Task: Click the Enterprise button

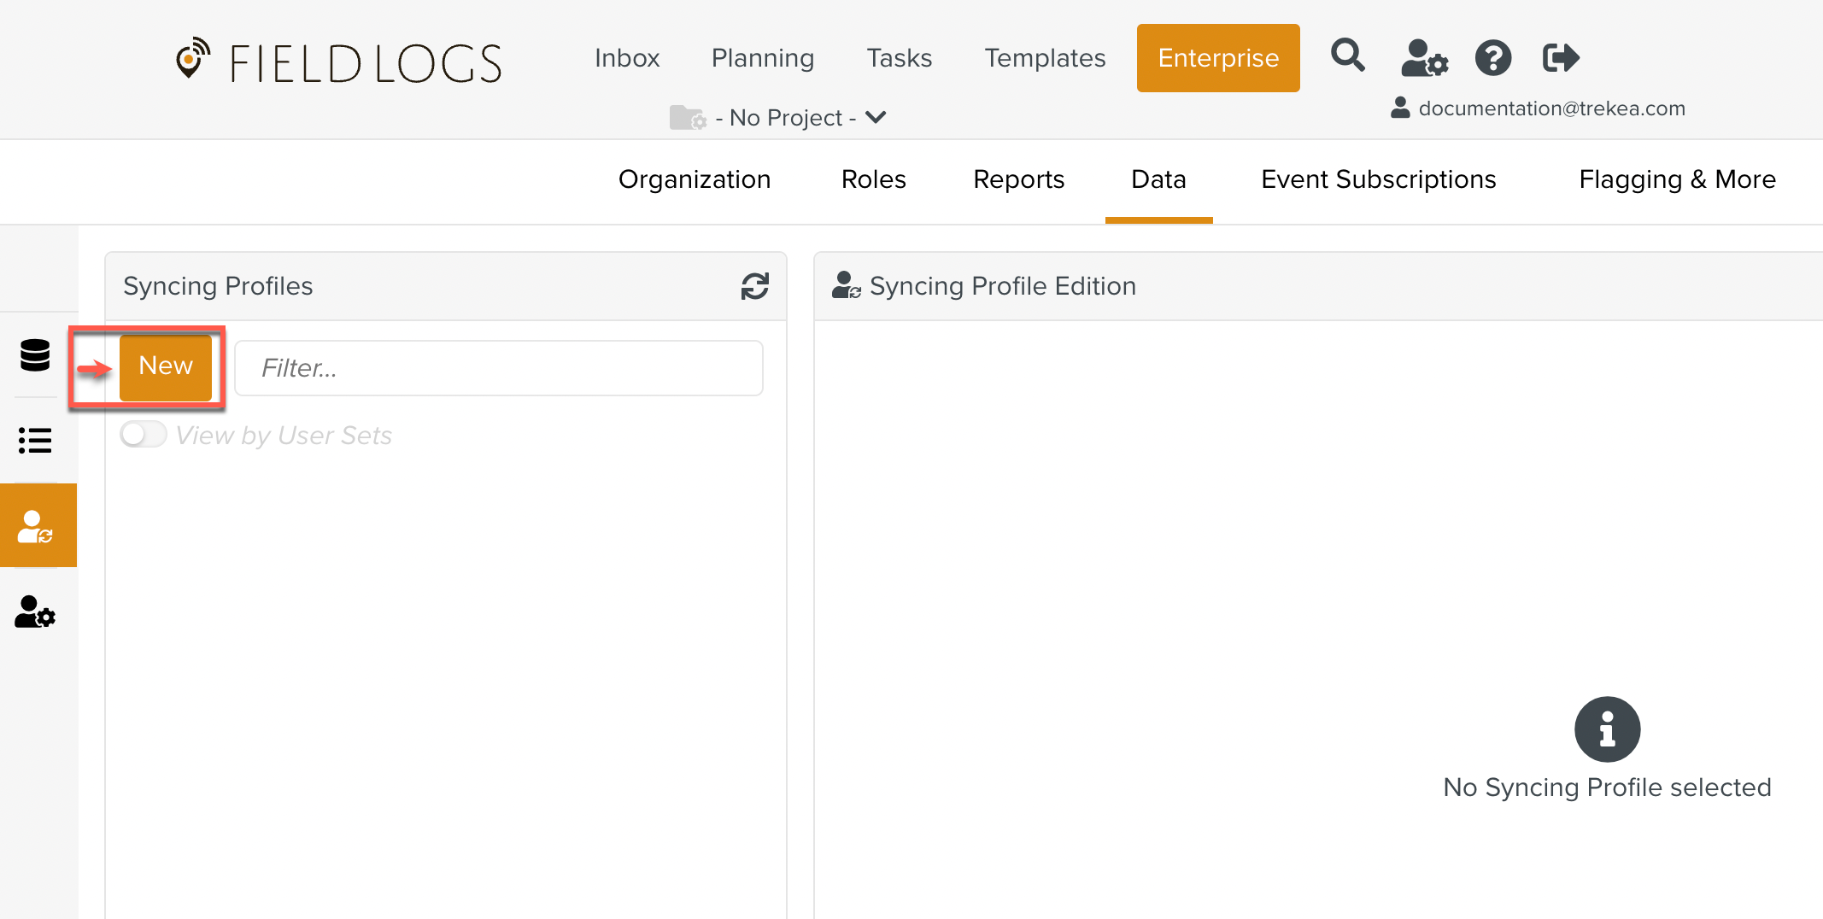Action: point(1218,58)
